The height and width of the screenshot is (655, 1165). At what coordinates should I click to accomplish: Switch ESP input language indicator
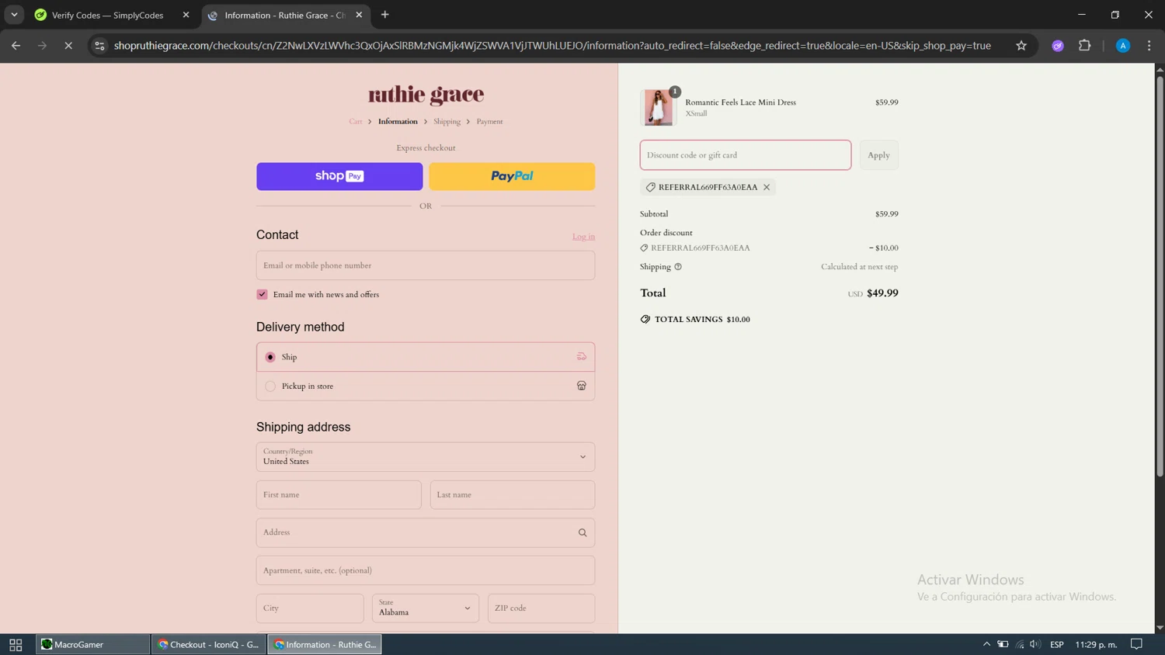coord(1057,645)
